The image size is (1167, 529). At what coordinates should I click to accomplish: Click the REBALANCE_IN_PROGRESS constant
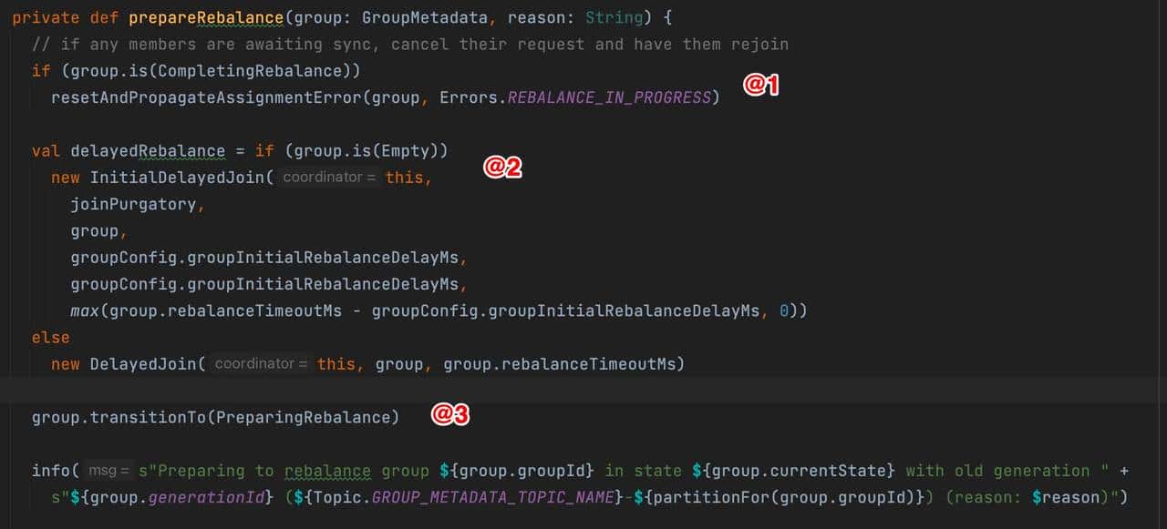pyautogui.click(x=609, y=97)
